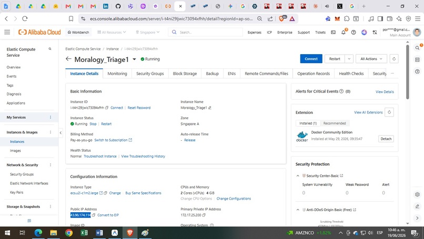Image resolution: width=424 pixels, height=239 pixels.
Task: Click the blue Connect button
Action: pyautogui.click(x=311, y=59)
